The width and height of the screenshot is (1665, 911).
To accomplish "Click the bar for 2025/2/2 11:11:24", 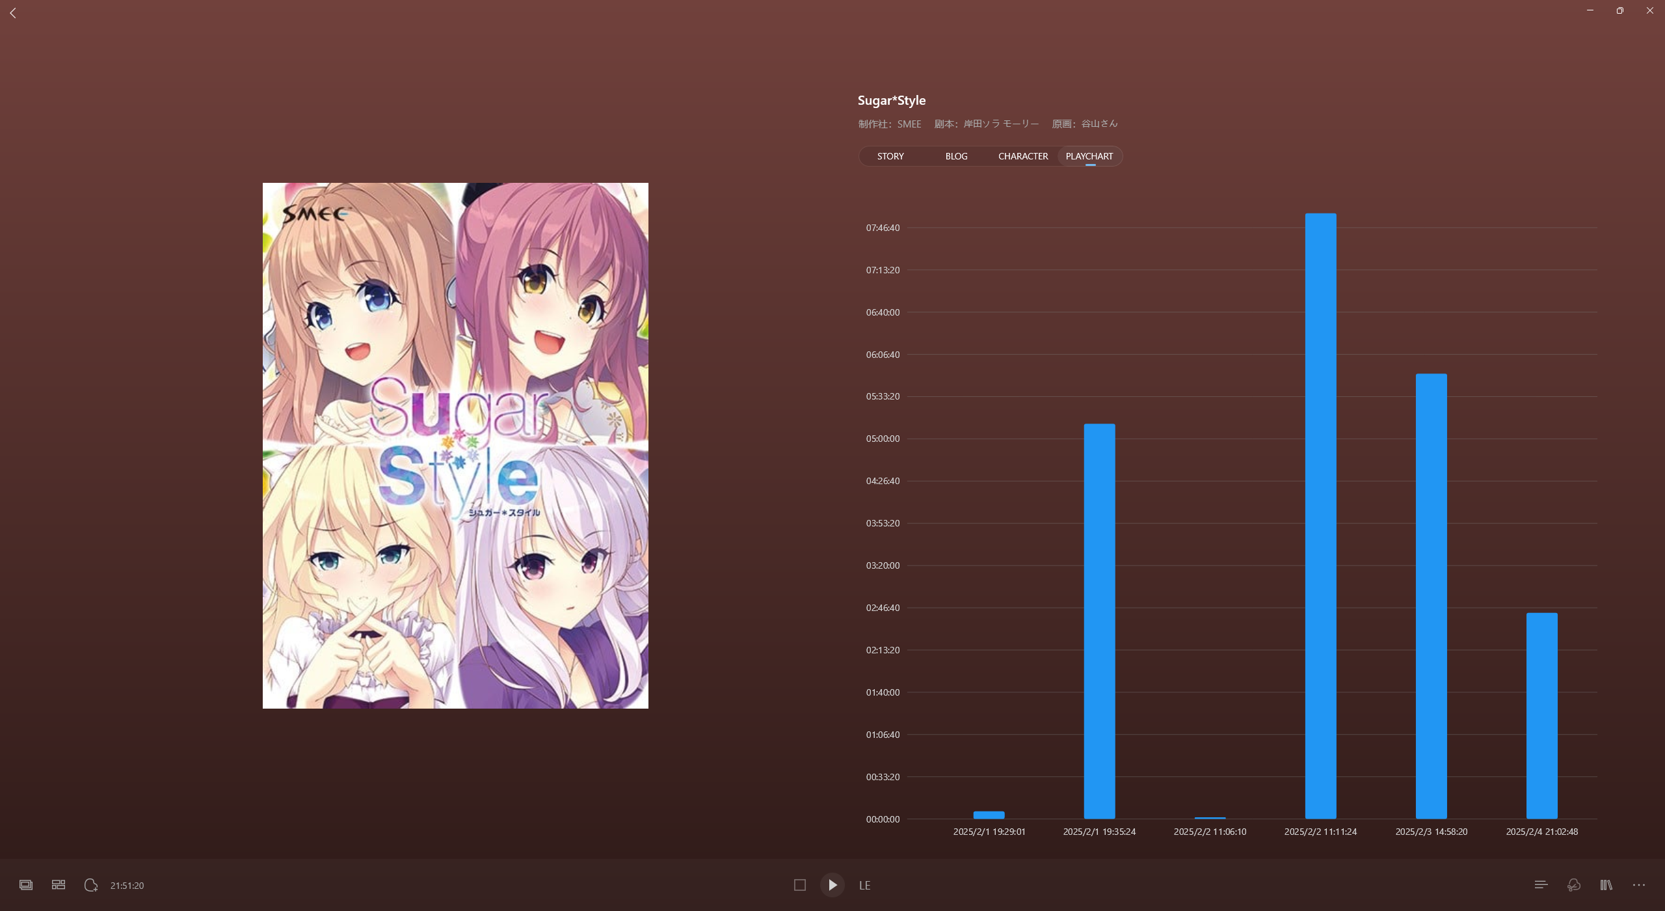I will pyautogui.click(x=1321, y=516).
